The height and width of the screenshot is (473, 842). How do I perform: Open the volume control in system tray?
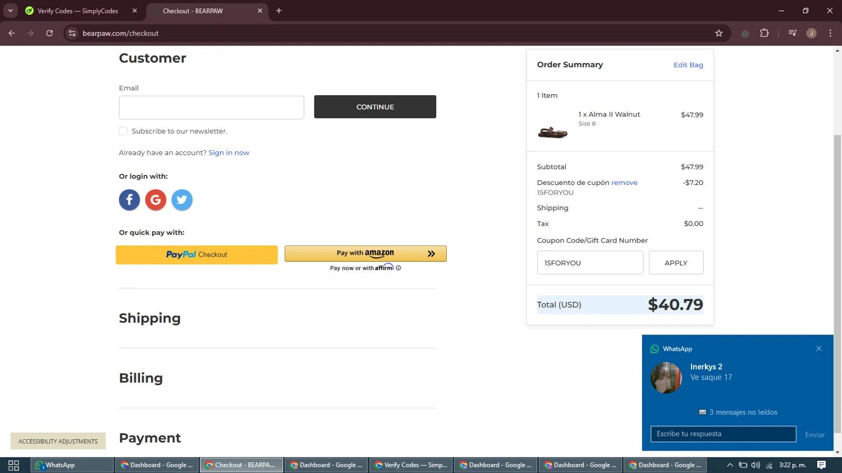756,465
